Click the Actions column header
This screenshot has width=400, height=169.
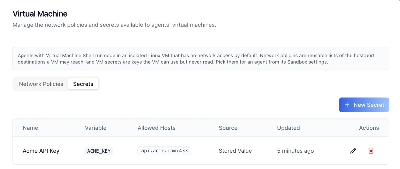pyautogui.click(x=369, y=128)
